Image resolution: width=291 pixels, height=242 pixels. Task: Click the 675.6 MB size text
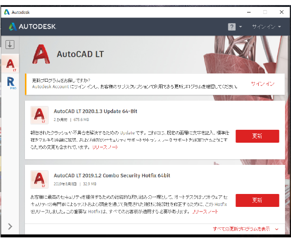coord(81,120)
